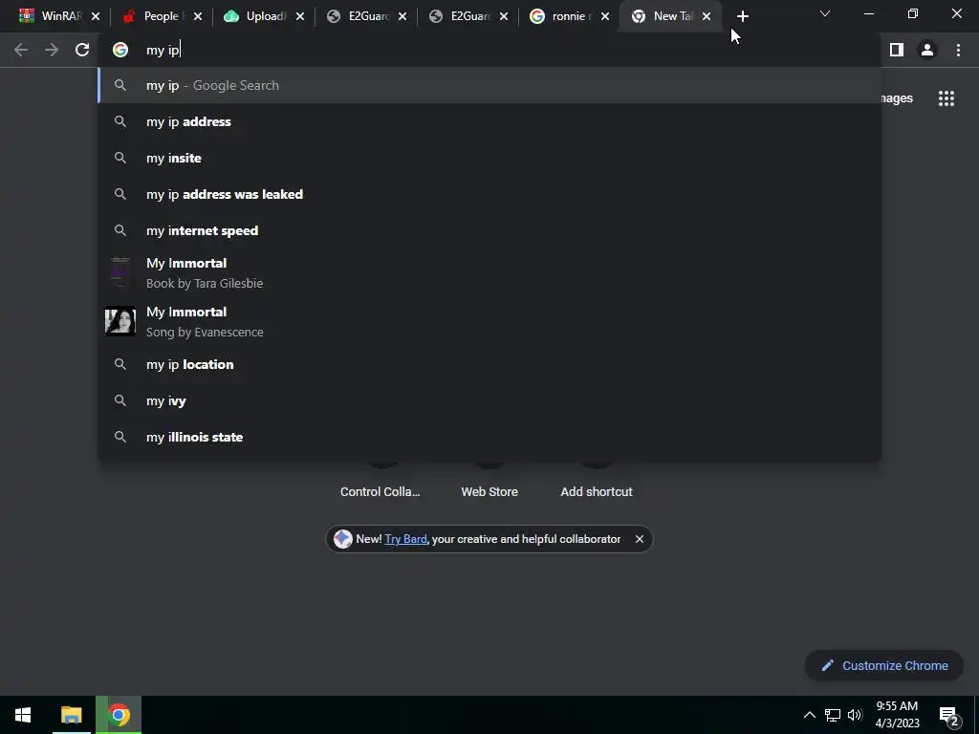
Task: Toggle the side panel icon
Action: (897, 50)
